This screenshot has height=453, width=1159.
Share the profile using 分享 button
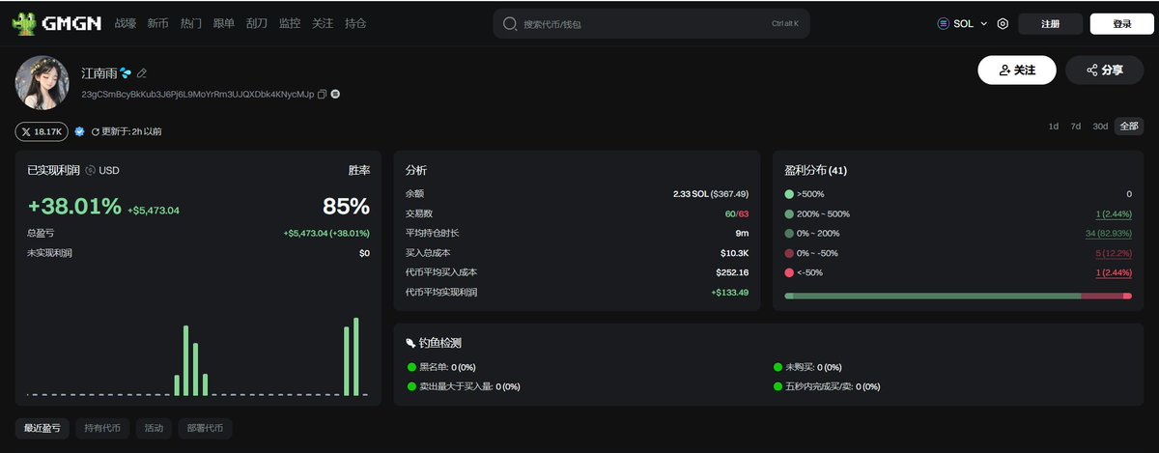coord(1104,71)
